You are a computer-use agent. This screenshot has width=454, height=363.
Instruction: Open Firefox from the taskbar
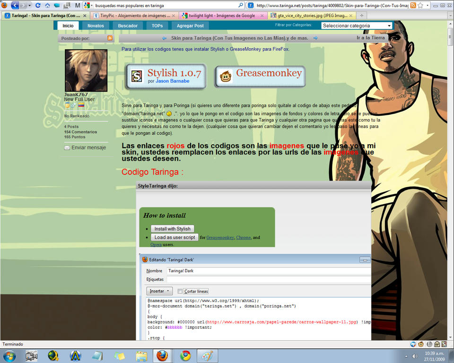(x=162, y=356)
